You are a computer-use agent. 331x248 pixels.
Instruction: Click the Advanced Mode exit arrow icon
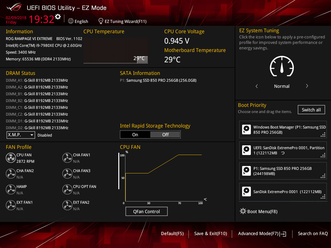(283, 234)
